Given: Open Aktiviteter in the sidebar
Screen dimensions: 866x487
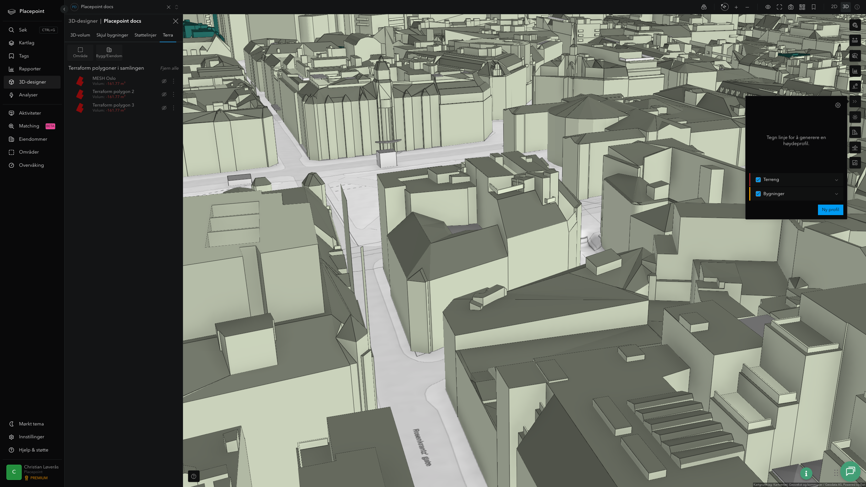Looking at the screenshot, I should [x=32, y=113].
